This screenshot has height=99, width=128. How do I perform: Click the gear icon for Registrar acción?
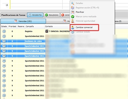[x=72, y=8]
